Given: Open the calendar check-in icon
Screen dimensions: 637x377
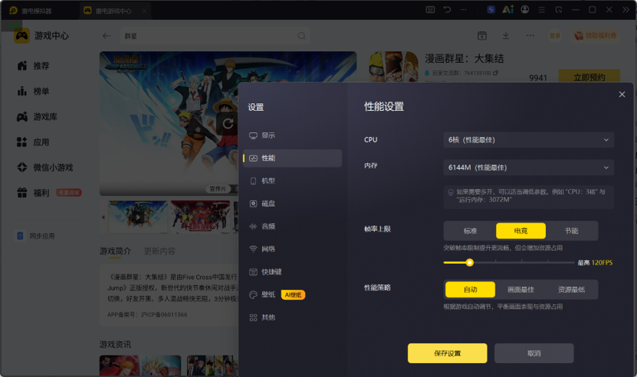Looking at the screenshot, I should [x=482, y=36].
